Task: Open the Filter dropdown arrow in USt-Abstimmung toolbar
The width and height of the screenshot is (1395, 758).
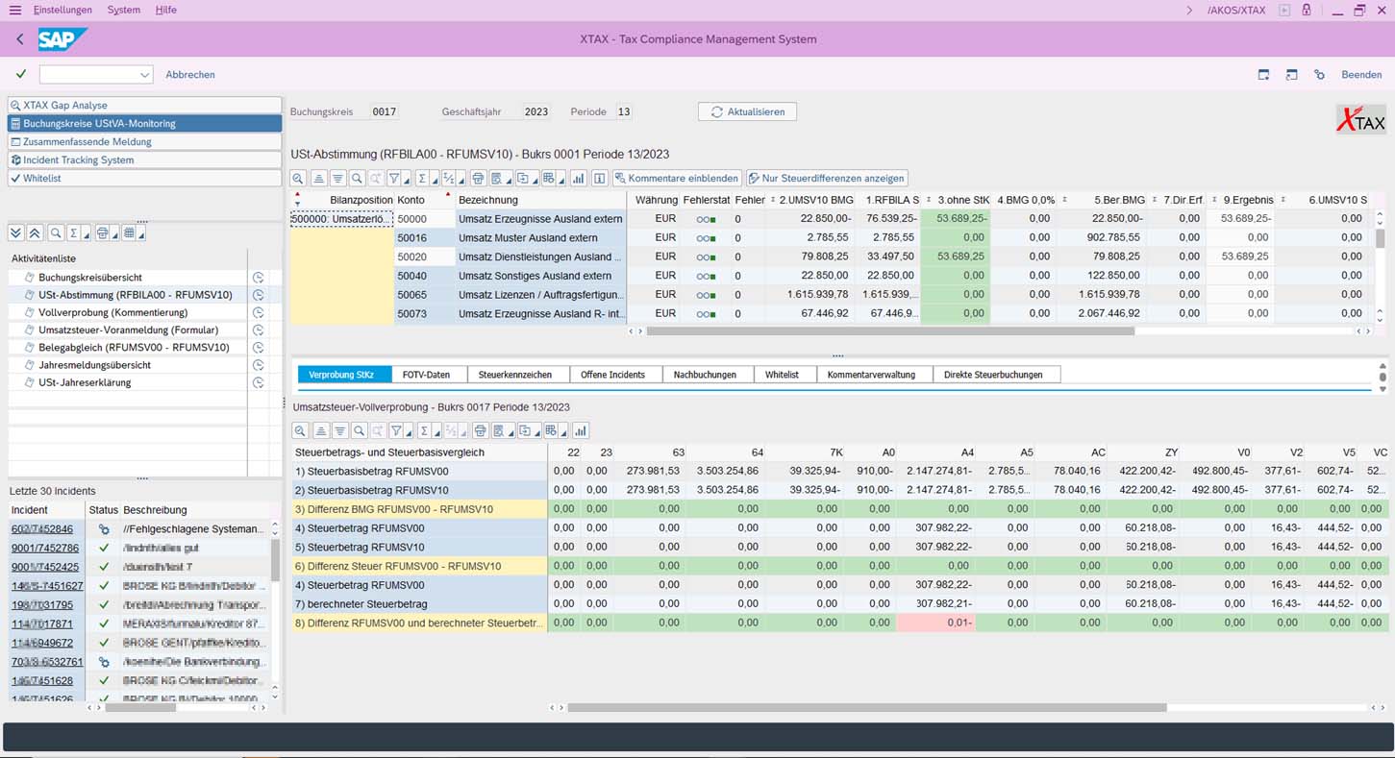Action: (406, 181)
